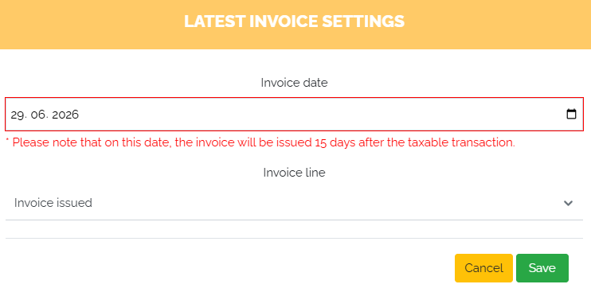Click the word "SETTINGS" in the header
591x292 pixels.
(x=363, y=21)
